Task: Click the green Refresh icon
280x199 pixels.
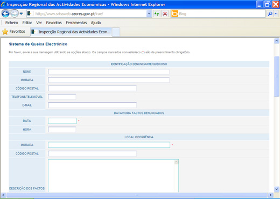Action: [157, 13]
